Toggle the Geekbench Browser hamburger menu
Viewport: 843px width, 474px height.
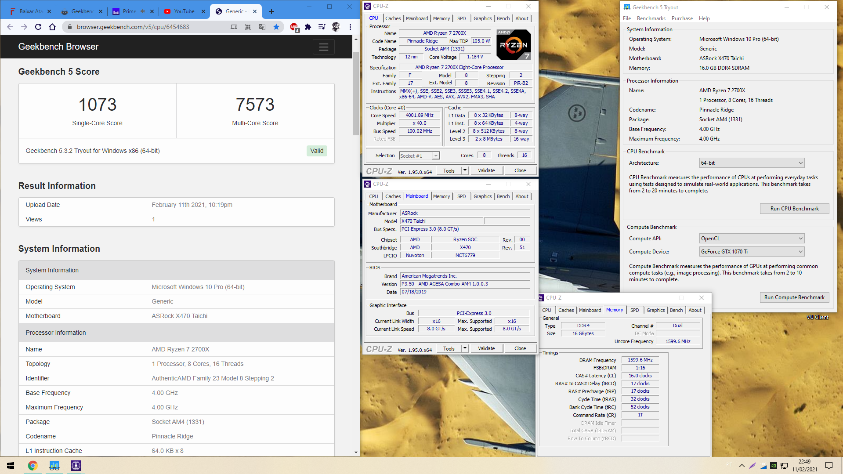click(x=324, y=47)
